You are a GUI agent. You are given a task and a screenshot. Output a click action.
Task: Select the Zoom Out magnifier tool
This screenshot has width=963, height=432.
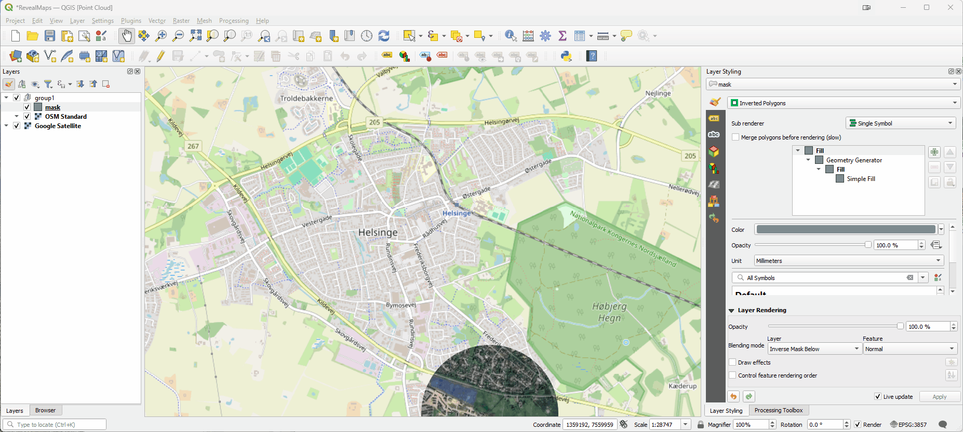(178, 36)
